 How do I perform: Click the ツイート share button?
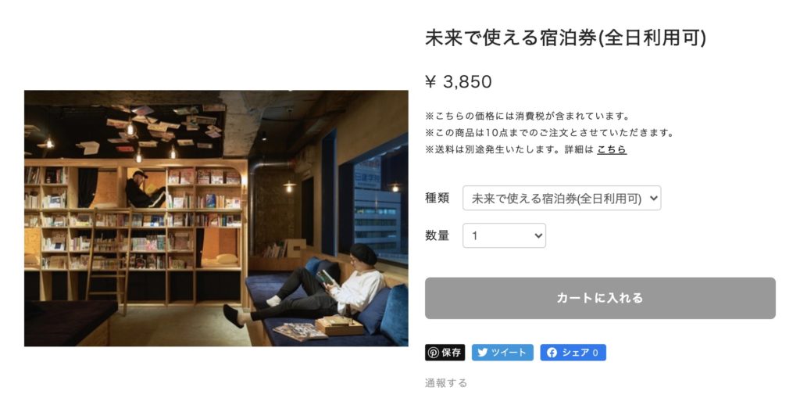[502, 353]
